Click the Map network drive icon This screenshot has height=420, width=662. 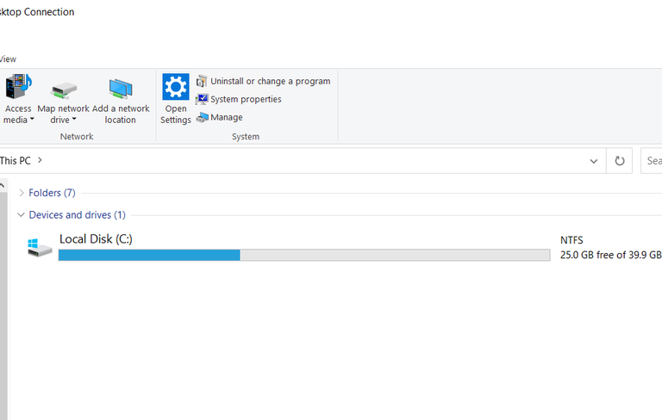64,90
